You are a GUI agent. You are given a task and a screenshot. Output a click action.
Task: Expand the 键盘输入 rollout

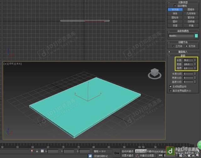tap(184, 52)
